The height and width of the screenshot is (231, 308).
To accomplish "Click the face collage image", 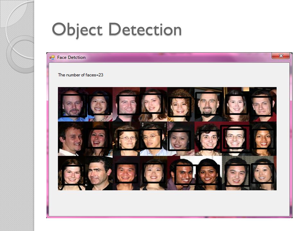I will 167,139.
